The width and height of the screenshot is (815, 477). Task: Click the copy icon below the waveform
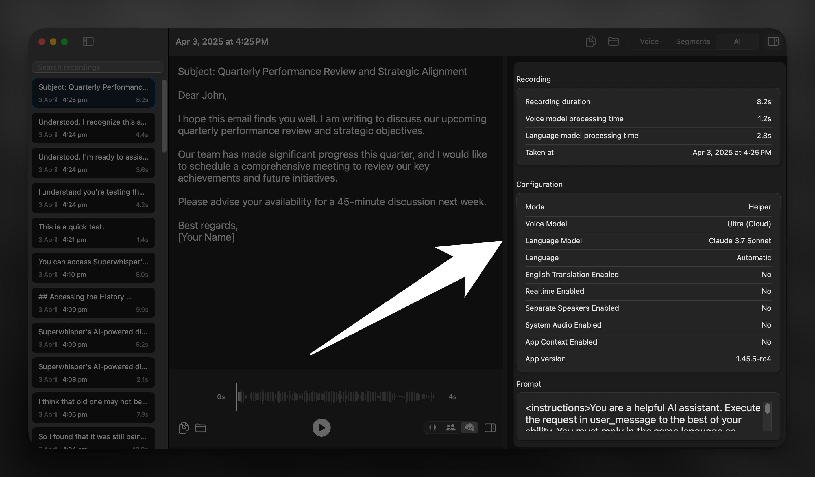[x=184, y=428]
